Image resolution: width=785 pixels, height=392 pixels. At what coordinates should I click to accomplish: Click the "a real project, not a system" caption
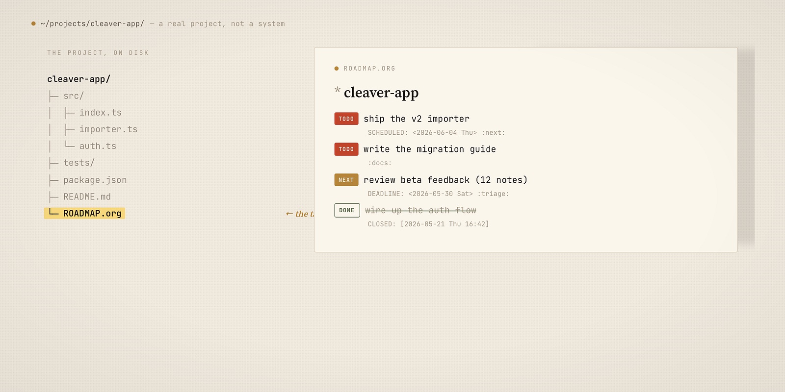(x=222, y=24)
